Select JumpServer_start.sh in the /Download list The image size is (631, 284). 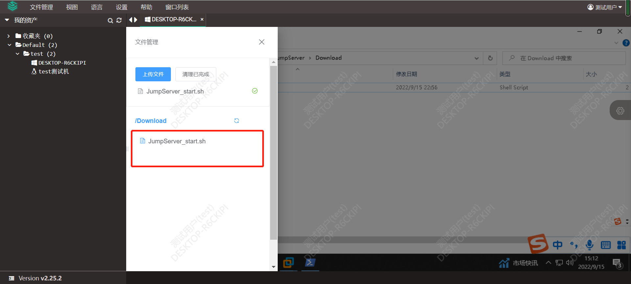(x=177, y=141)
